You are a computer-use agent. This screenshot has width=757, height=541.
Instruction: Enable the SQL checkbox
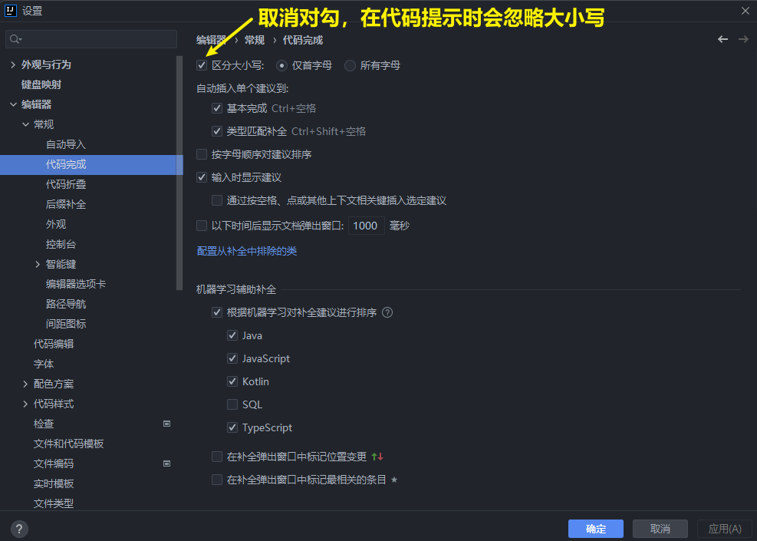point(232,404)
